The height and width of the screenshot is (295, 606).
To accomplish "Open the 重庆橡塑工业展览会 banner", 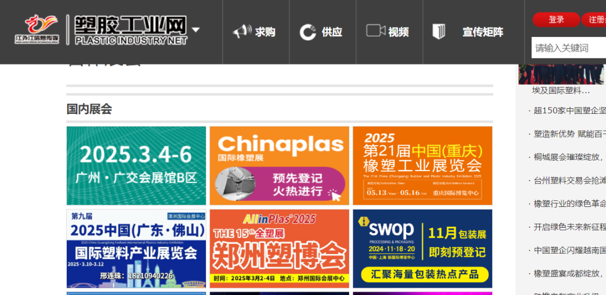I will click(423, 165).
